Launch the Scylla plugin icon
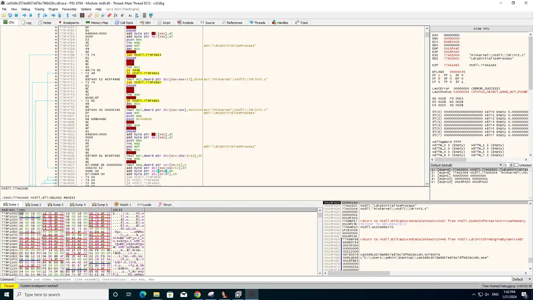The width and height of the screenshot is (533, 300). (82, 15)
